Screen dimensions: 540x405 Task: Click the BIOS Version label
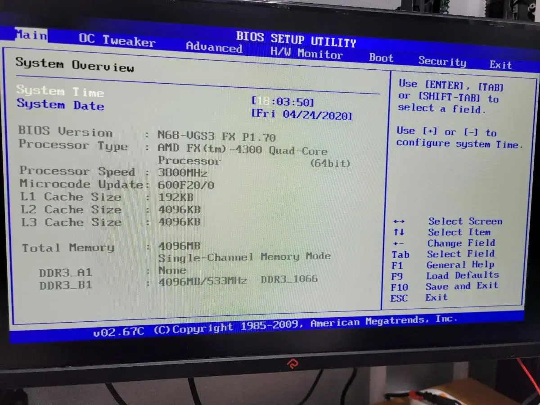click(x=65, y=132)
